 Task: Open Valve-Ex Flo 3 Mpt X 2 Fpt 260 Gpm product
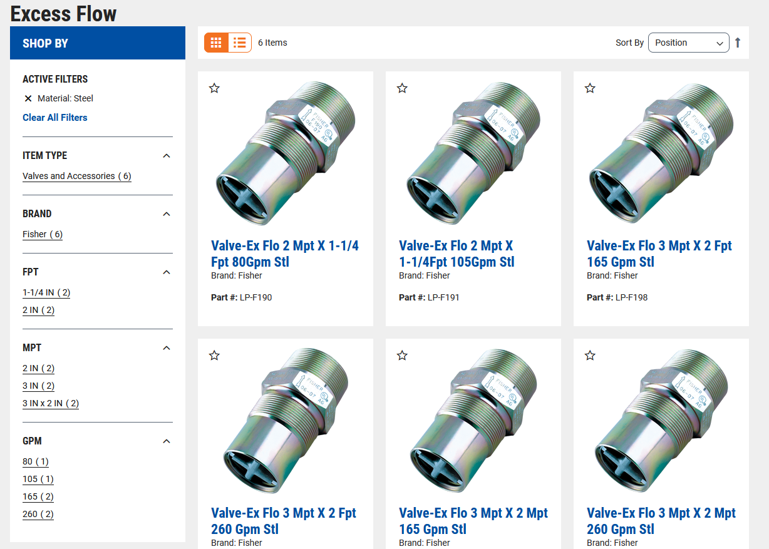tap(284, 521)
